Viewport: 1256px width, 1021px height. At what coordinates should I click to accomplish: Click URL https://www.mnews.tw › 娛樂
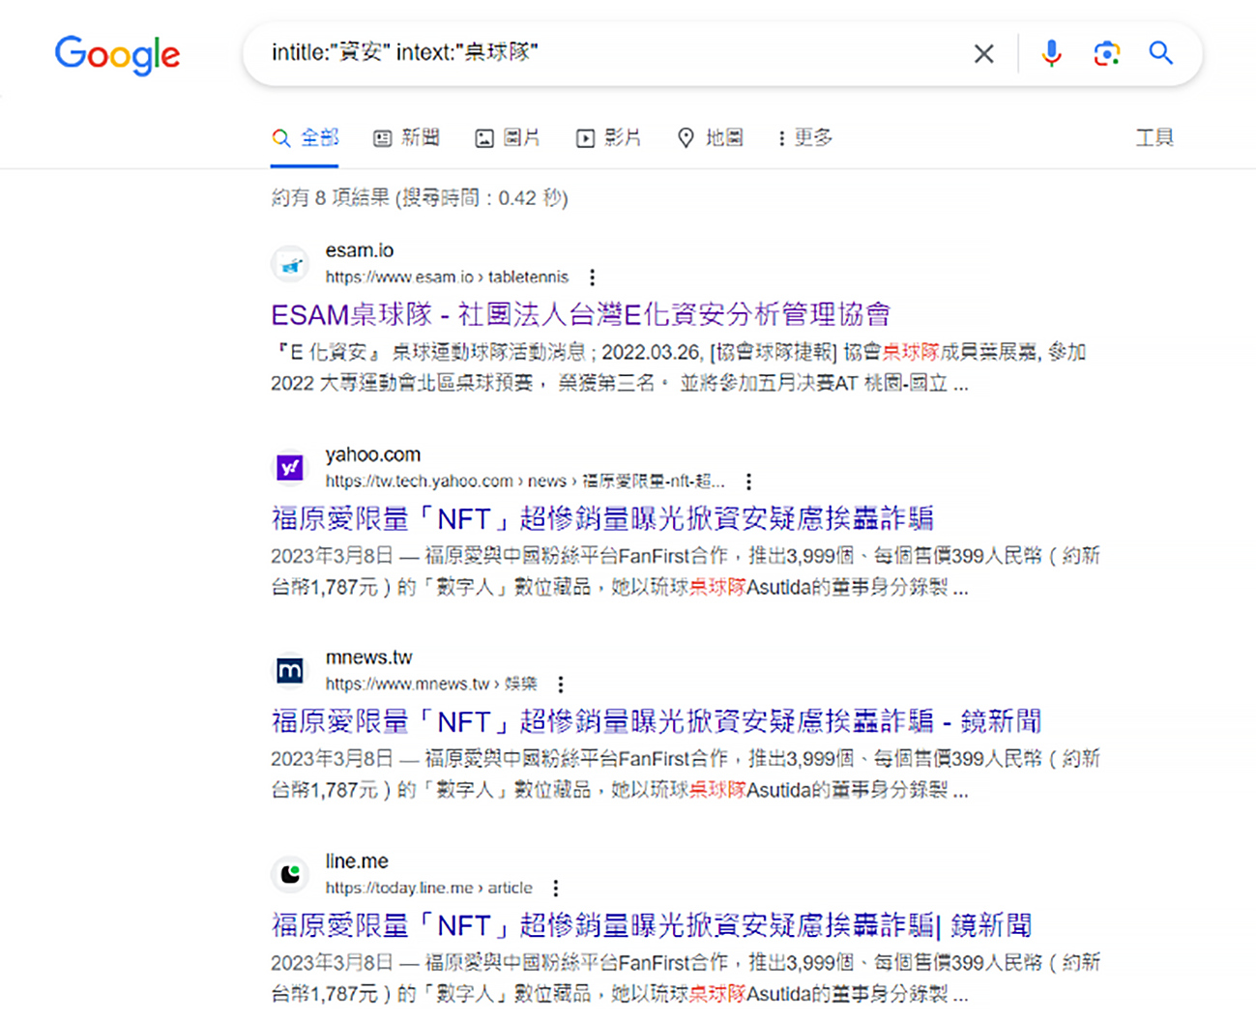pyautogui.click(x=431, y=685)
